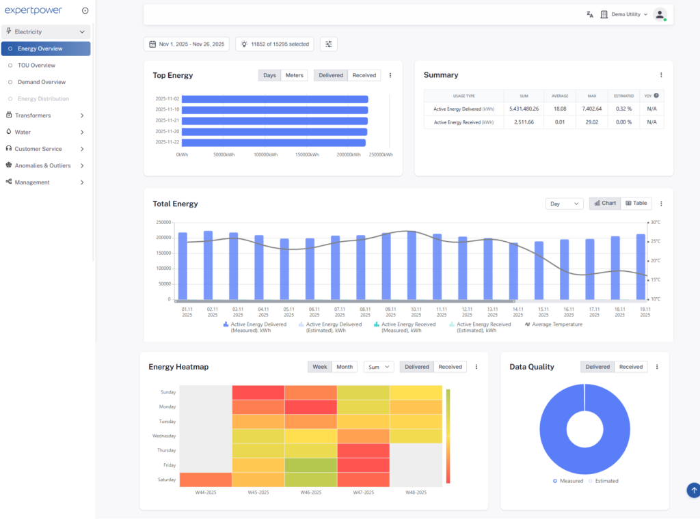Image resolution: width=700 pixels, height=526 pixels.
Task: Open the Sum aggregation dropdown
Action: click(x=379, y=367)
